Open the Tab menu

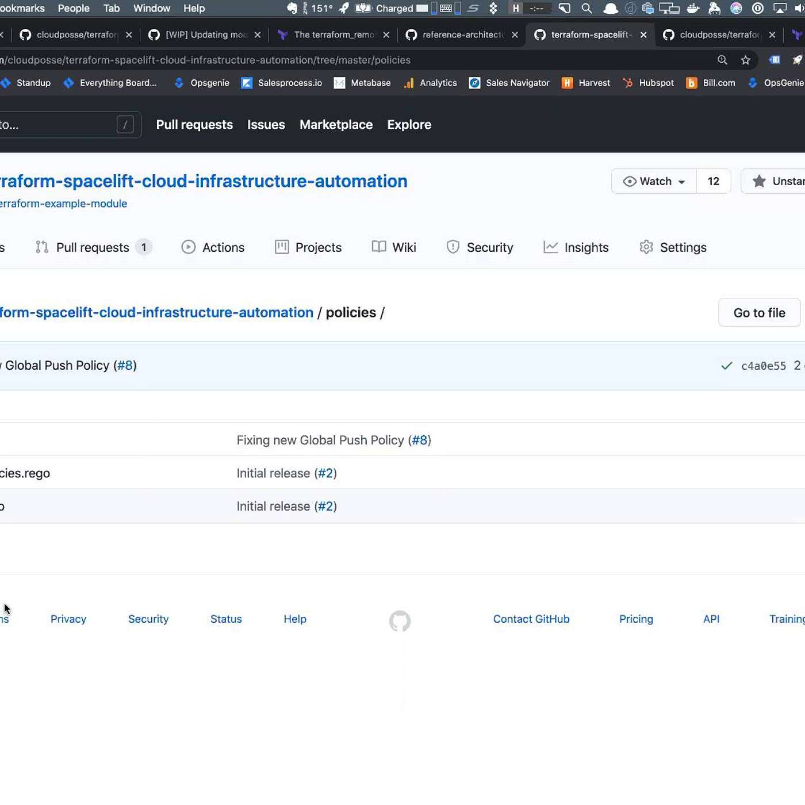click(112, 8)
